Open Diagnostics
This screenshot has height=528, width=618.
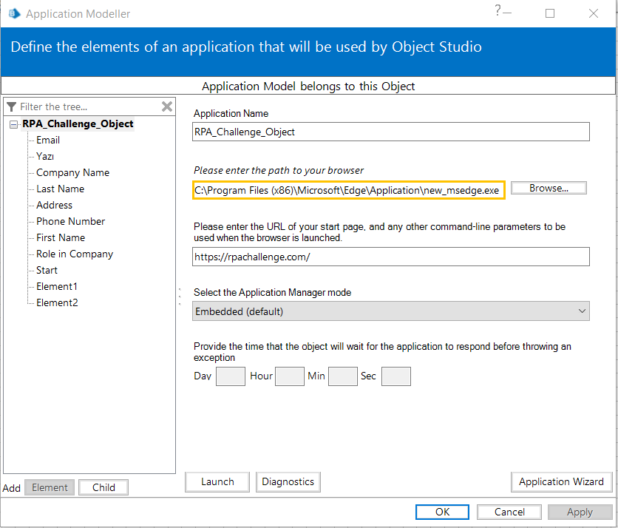click(288, 481)
